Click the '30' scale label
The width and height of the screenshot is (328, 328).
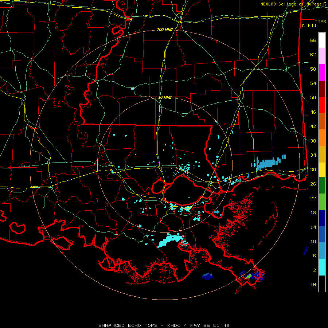coord(313,169)
